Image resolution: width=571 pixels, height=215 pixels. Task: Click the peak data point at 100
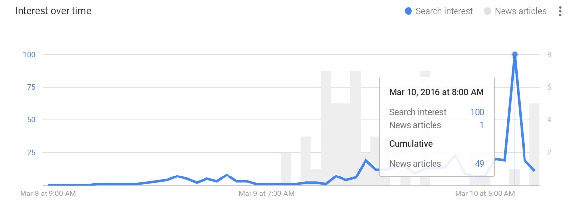point(515,54)
